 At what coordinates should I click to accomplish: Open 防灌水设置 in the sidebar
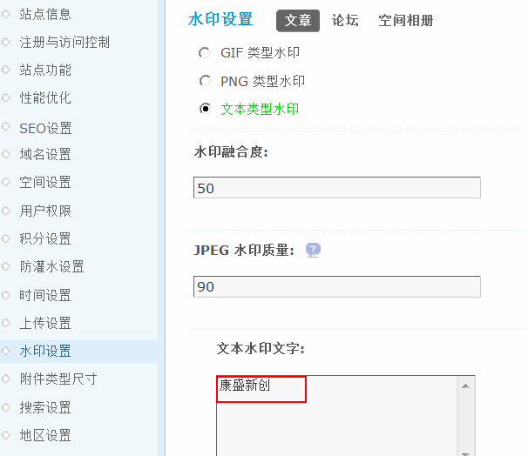pos(51,266)
